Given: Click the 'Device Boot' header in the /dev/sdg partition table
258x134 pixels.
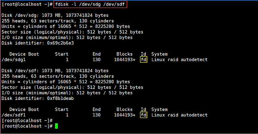Looking at the screenshot, I should 24,54.
